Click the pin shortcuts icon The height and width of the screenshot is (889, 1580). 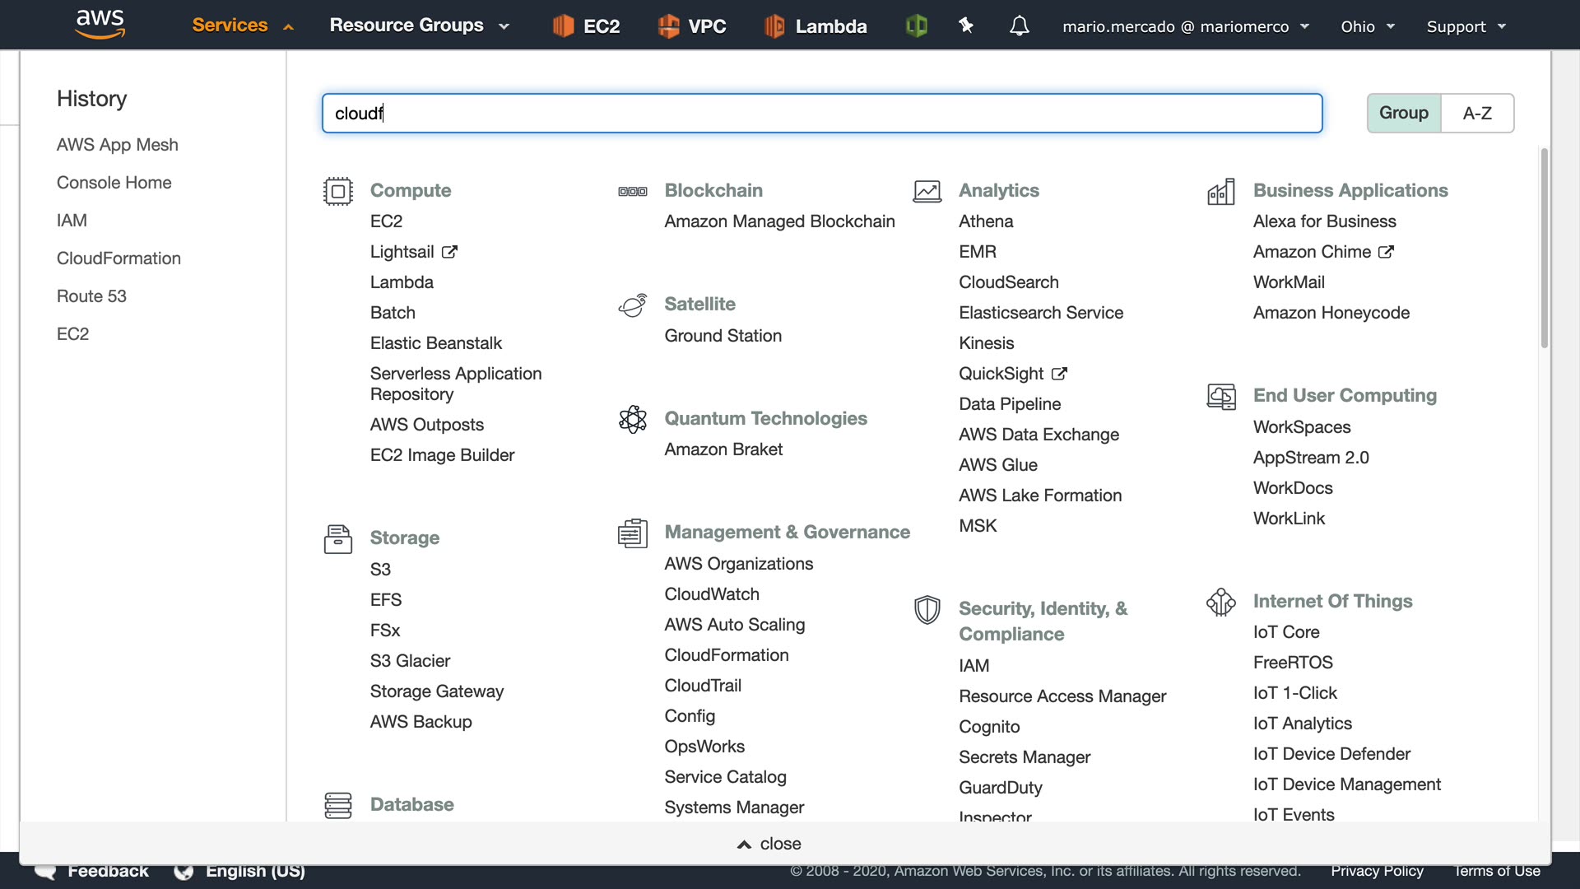(x=966, y=26)
